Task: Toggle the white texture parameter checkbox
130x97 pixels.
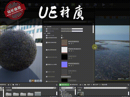Action: pyautogui.click(x=47, y=50)
